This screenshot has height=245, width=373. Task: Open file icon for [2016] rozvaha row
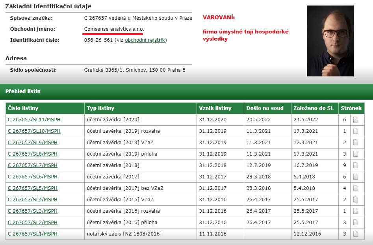[x=356, y=211]
